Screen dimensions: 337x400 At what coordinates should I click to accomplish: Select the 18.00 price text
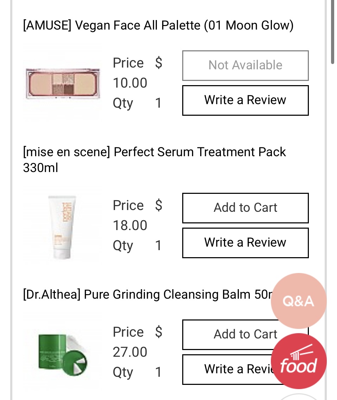130,226
